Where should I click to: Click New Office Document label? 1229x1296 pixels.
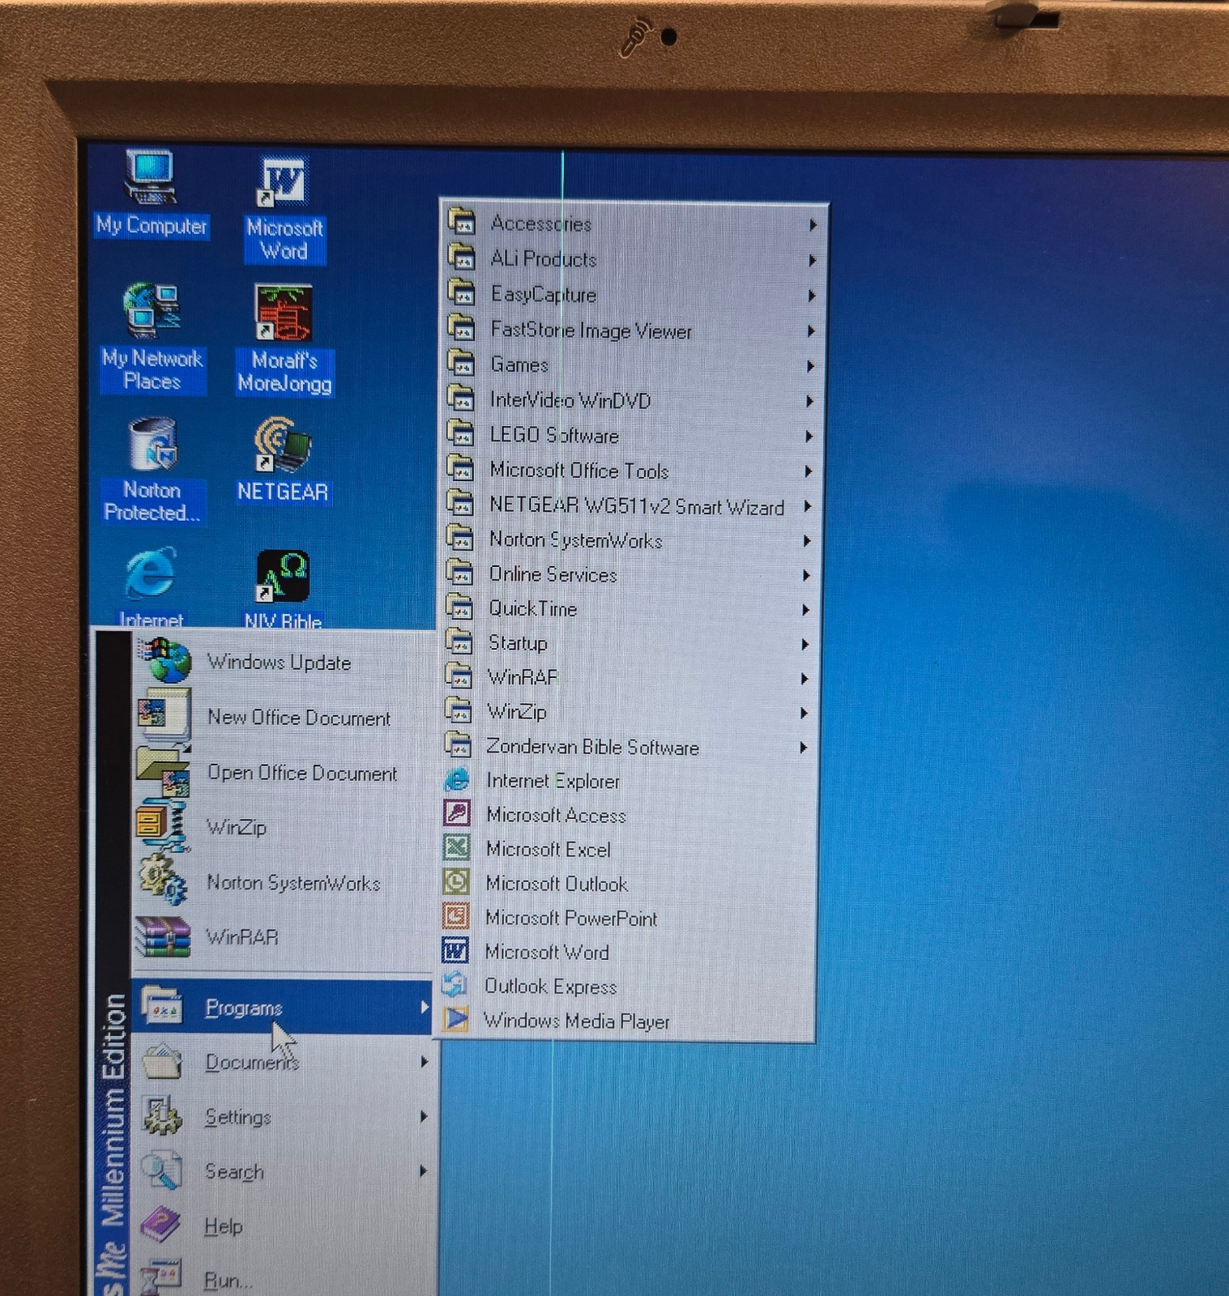click(x=299, y=717)
